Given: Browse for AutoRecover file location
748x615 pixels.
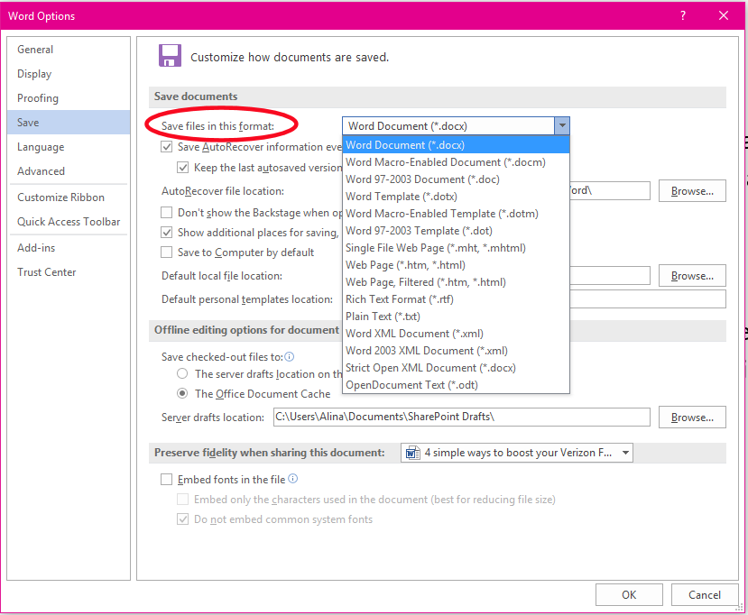Looking at the screenshot, I should (692, 190).
